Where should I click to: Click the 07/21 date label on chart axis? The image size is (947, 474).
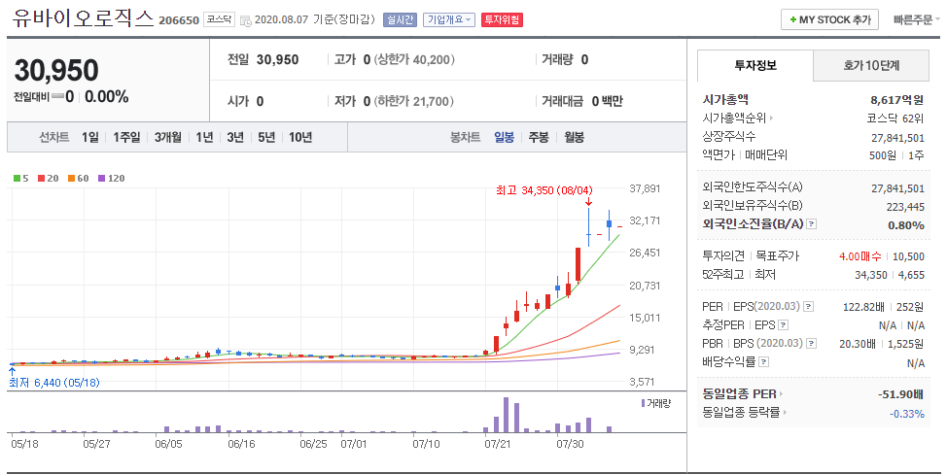(497, 444)
